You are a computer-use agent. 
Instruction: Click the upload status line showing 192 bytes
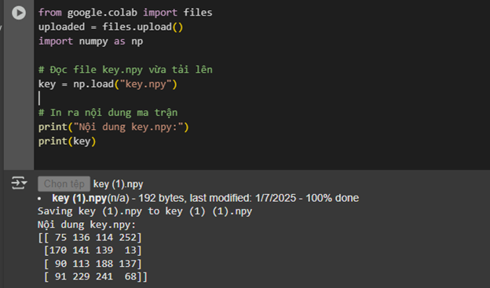[x=205, y=198]
